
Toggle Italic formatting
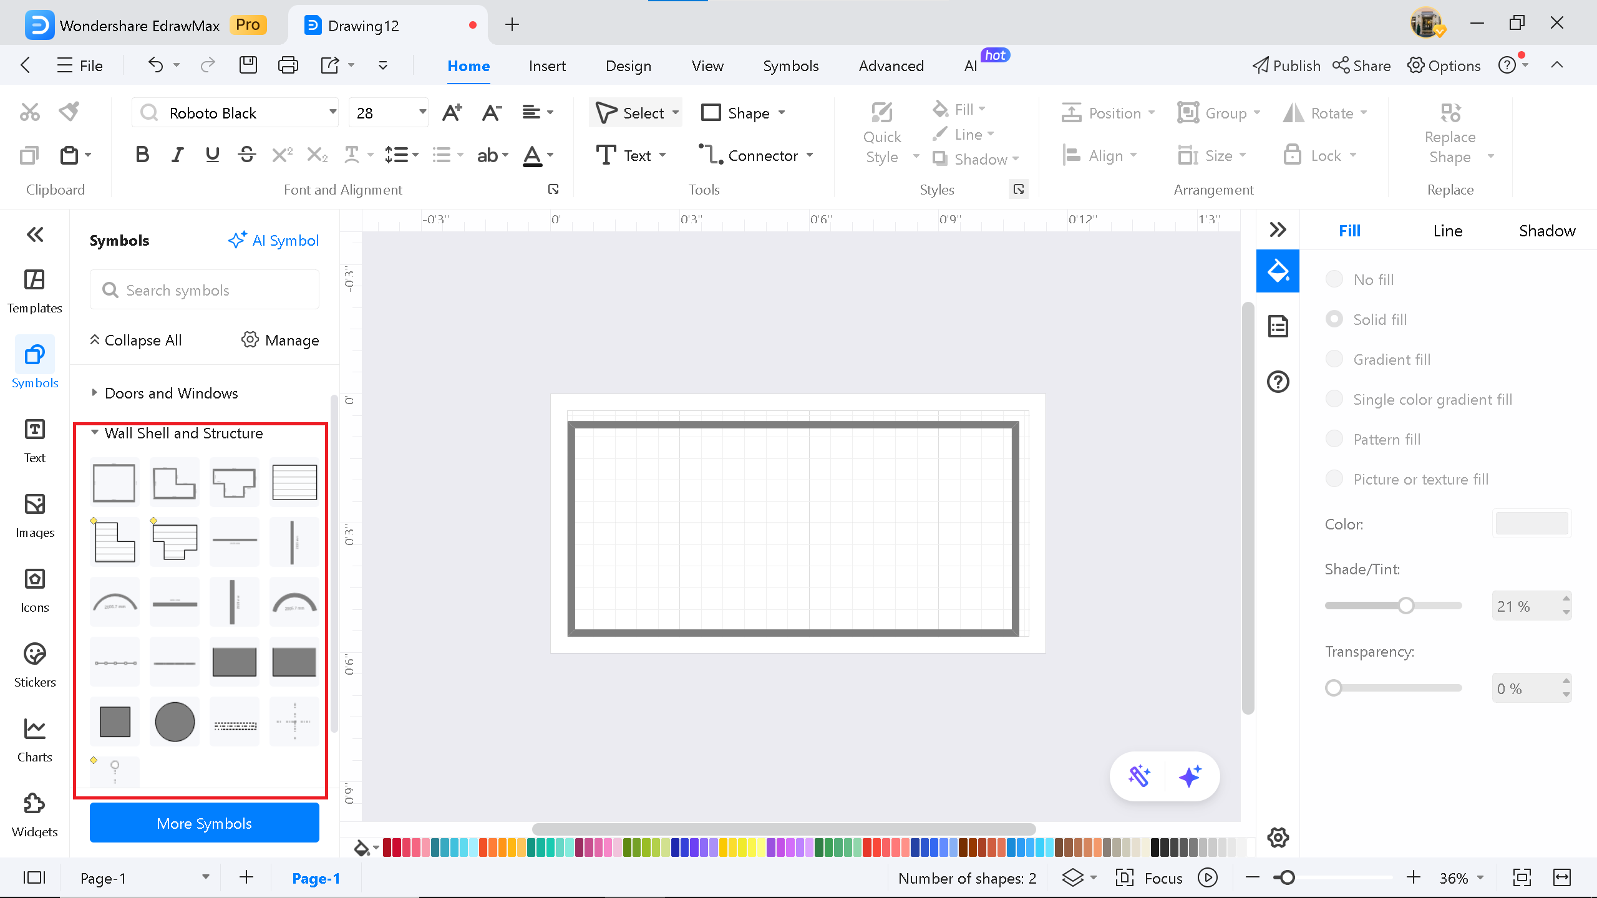pyautogui.click(x=178, y=155)
